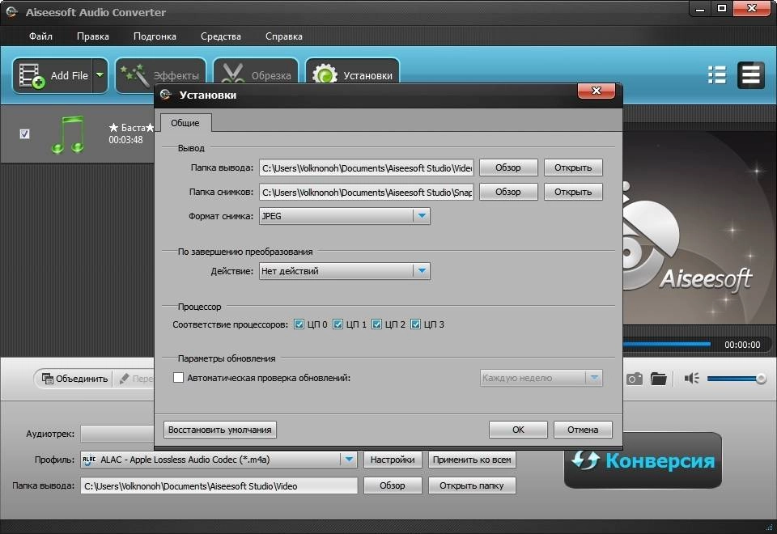Click the Папка вывода path field in dialog
The height and width of the screenshot is (534, 777).
366,168
